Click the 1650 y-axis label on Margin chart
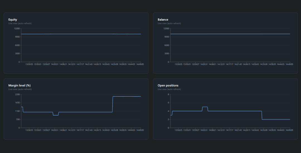This screenshot has height=153, width=301. 17,103
